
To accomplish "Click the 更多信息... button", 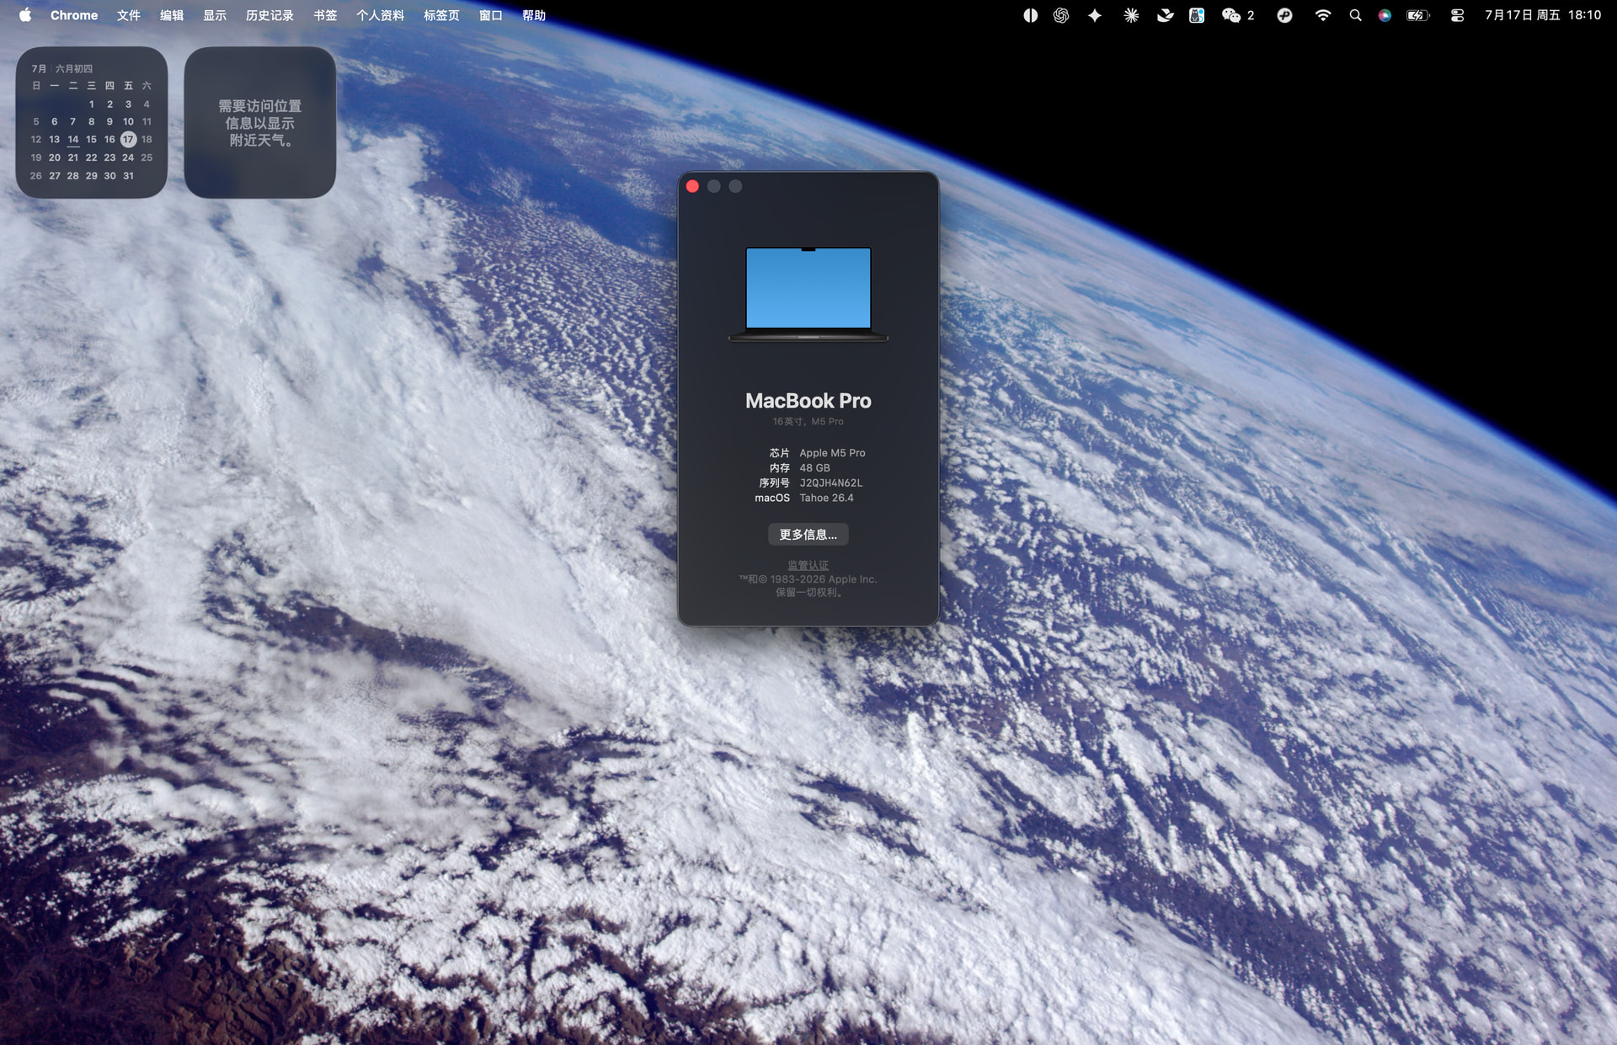I will pos(808,535).
